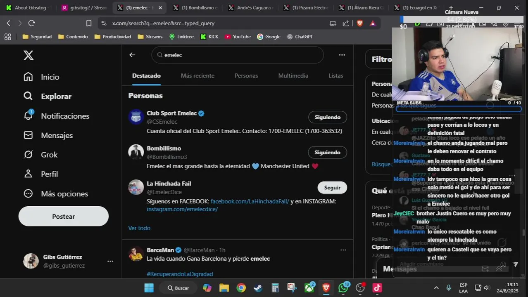Open Xbox app from taskbar
528x297 pixels.
click(309, 288)
